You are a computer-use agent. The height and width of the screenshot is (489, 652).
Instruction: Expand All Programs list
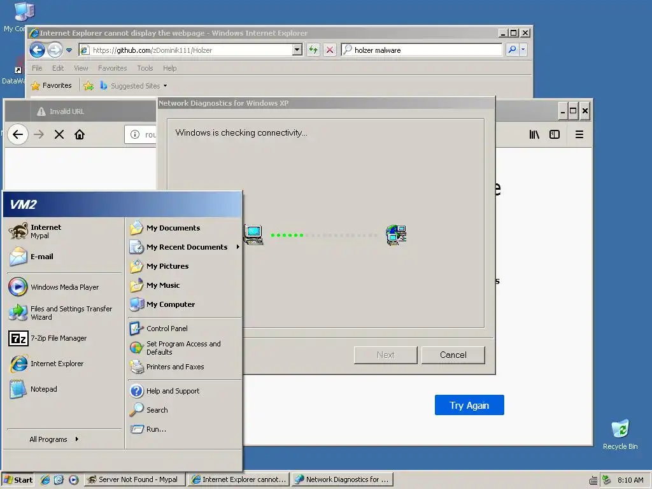pyautogui.click(x=54, y=439)
